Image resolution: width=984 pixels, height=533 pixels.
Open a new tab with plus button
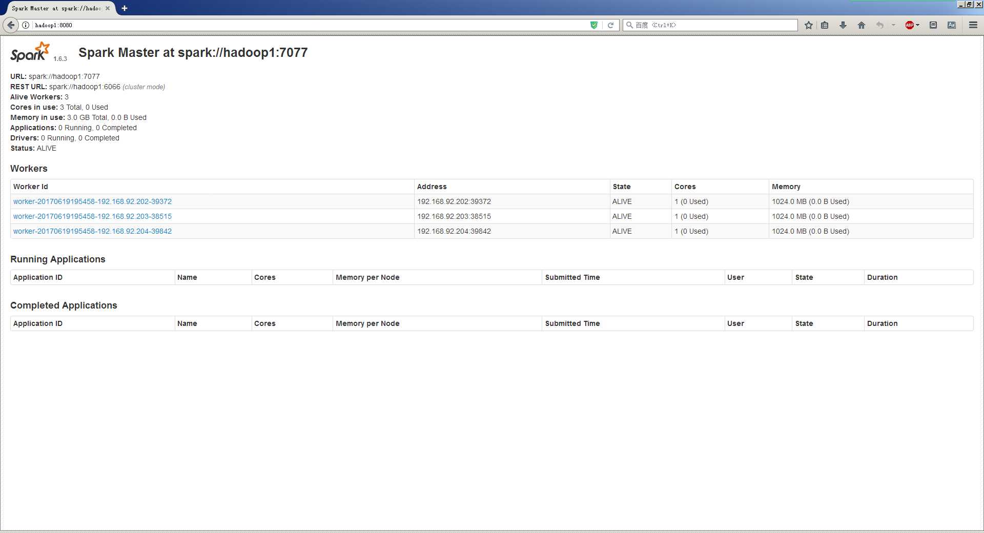pyautogui.click(x=125, y=8)
